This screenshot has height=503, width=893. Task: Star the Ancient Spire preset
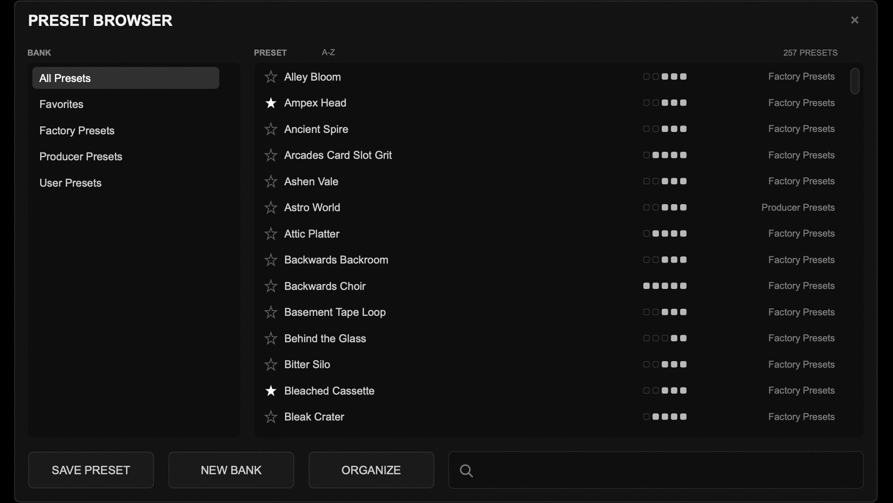(x=270, y=129)
